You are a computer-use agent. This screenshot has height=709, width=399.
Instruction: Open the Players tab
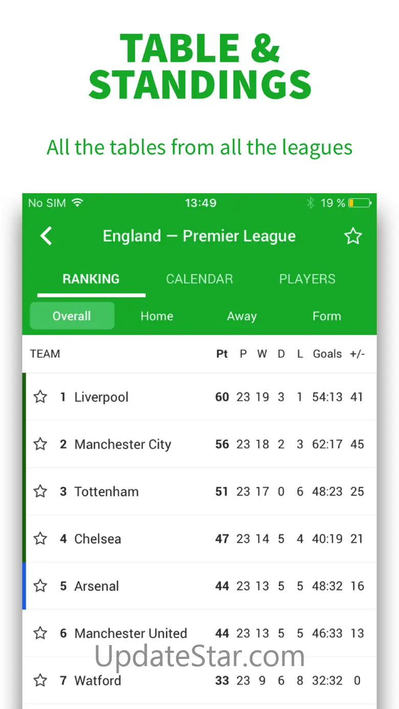(307, 279)
